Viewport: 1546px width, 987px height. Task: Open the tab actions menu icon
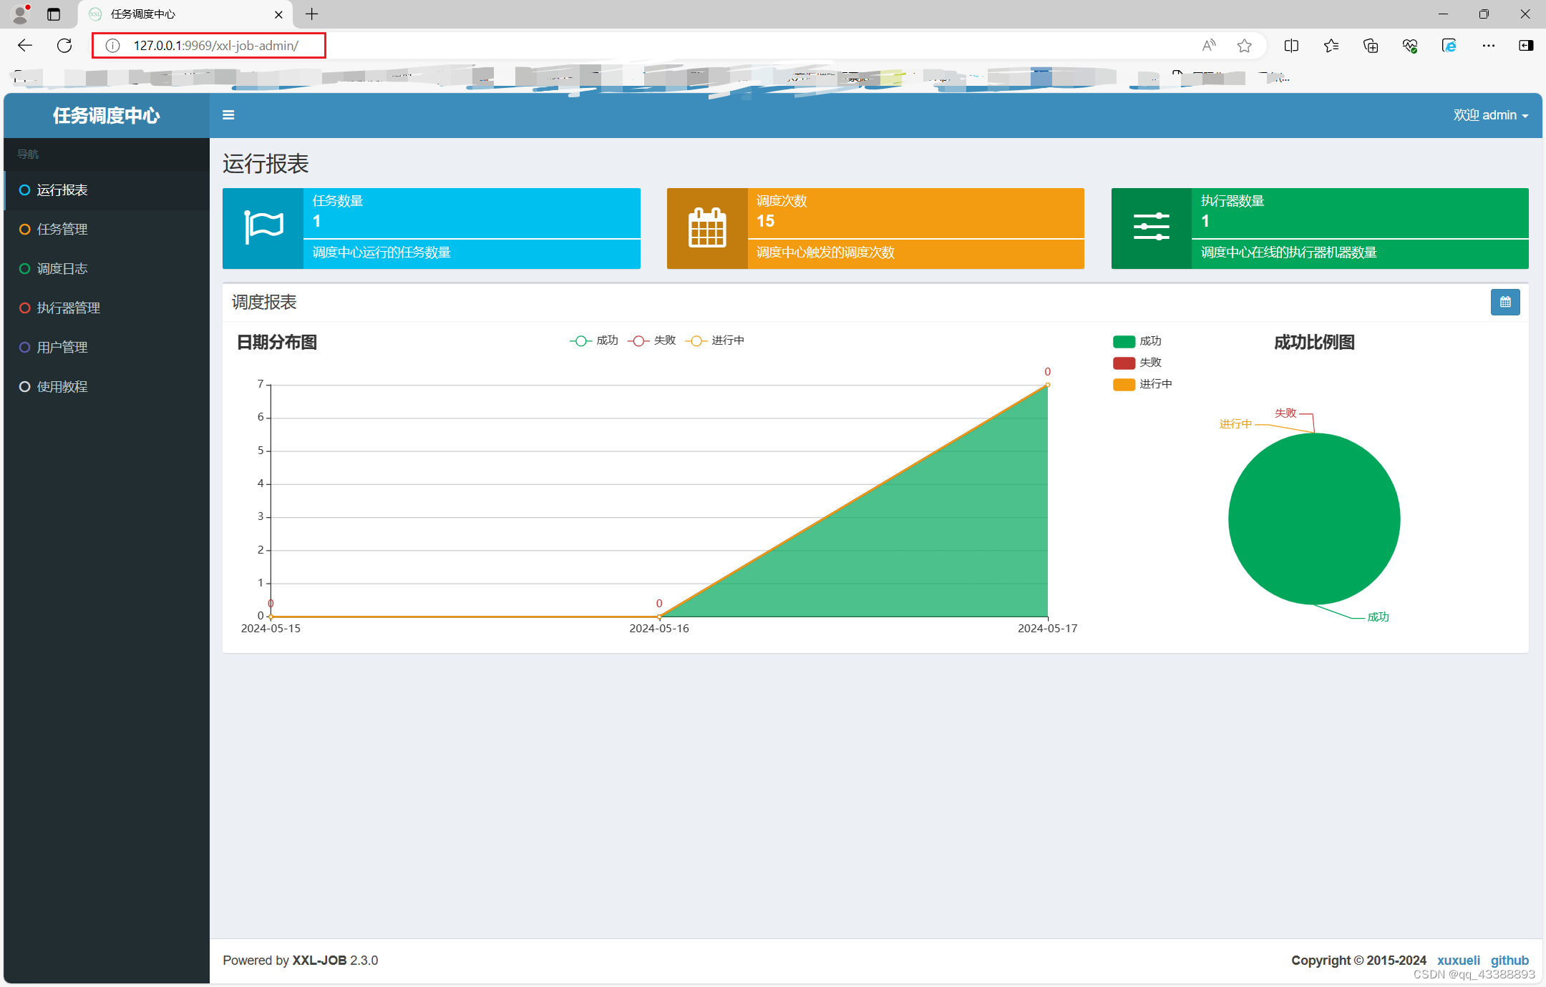click(x=54, y=14)
